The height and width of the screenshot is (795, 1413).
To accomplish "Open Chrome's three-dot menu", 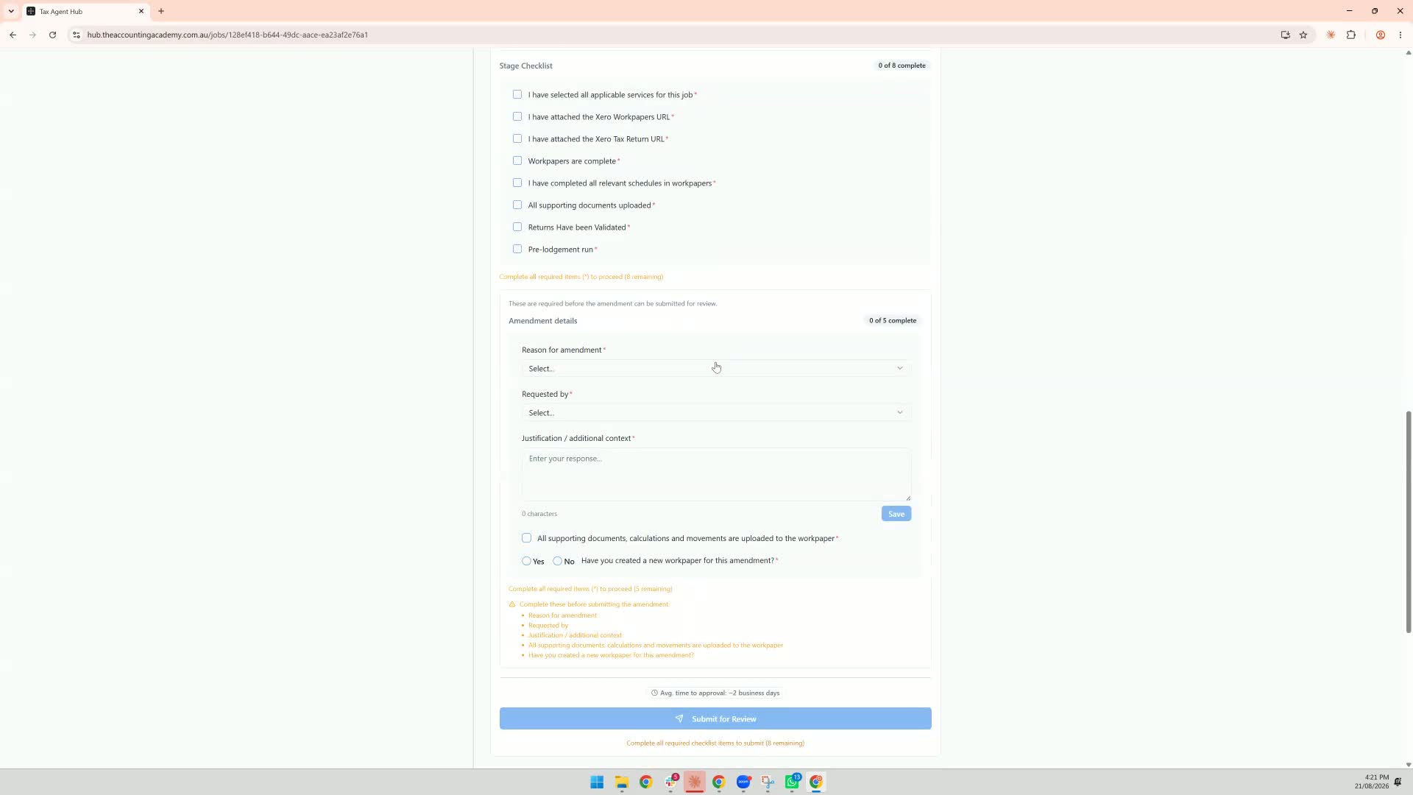I will click(x=1400, y=35).
